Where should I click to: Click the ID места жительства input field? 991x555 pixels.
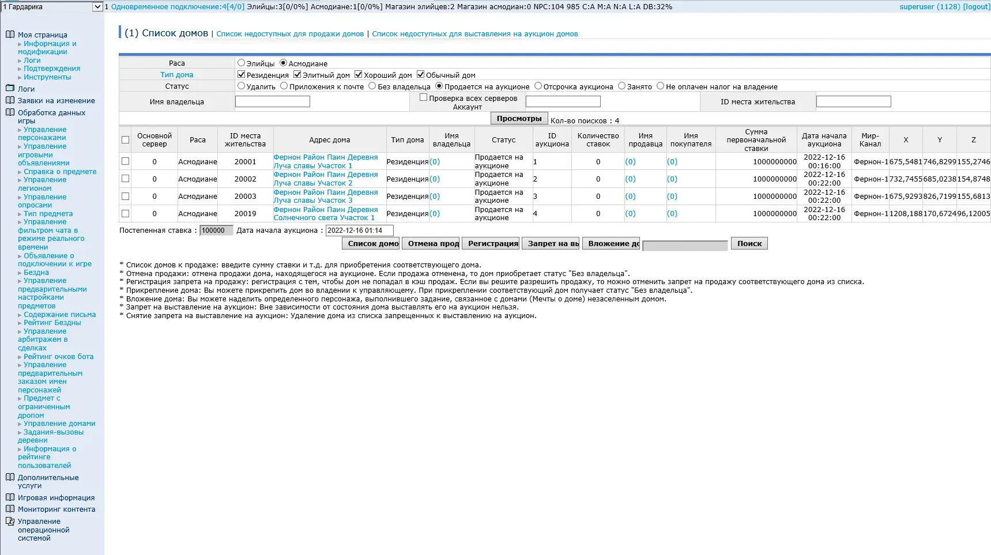tap(854, 101)
